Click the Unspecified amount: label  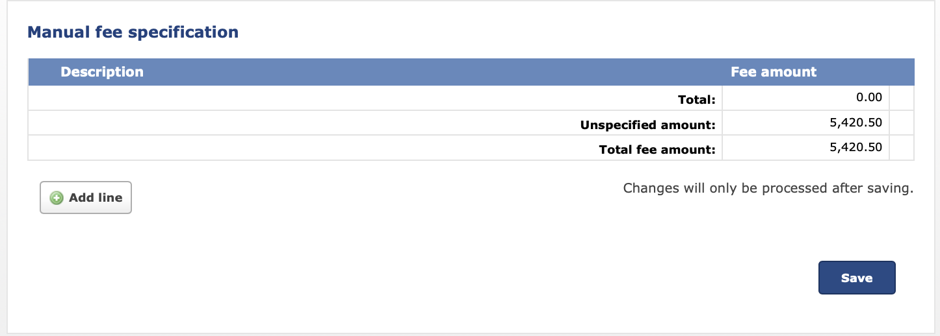click(648, 124)
